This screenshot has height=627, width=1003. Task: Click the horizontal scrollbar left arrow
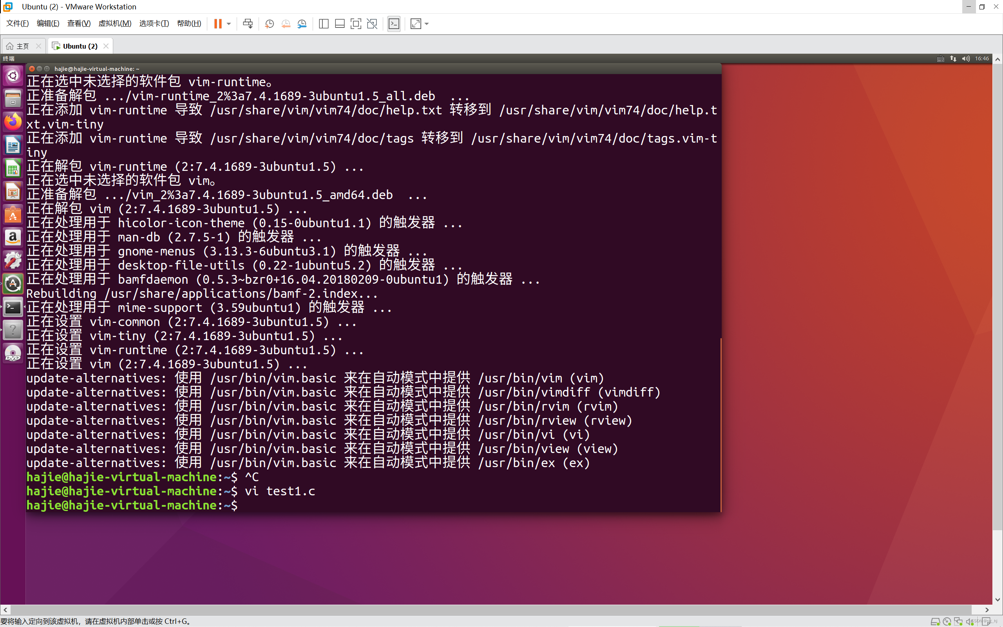pyautogui.click(x=5, y=610)
